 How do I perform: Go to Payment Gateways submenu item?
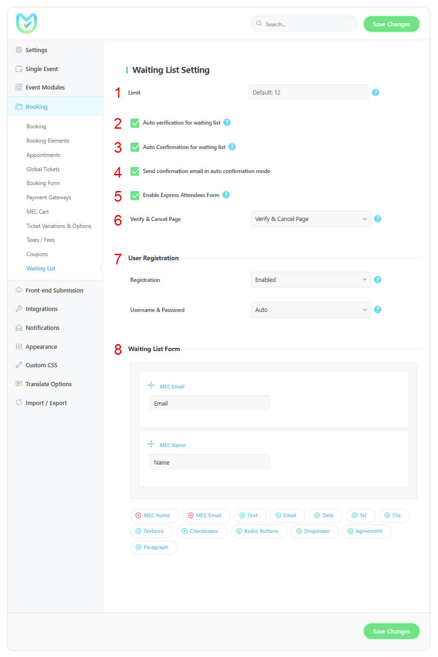pos(49,197)
